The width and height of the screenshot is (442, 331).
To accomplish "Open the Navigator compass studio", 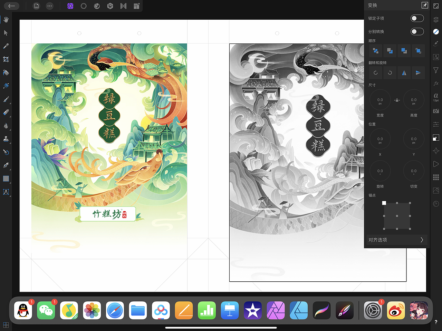I will pos(436,151).
